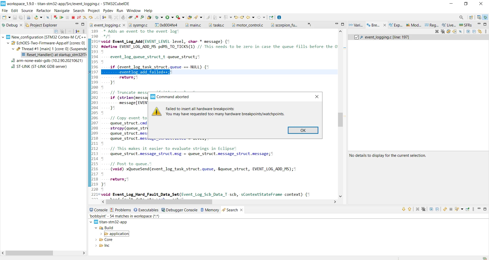Click OK in Command aborted dialog

(303, 130)
